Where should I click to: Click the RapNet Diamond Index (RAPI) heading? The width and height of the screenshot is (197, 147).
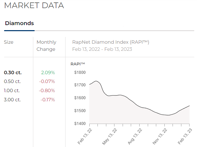pyautogui.click(x=111, y=42)
